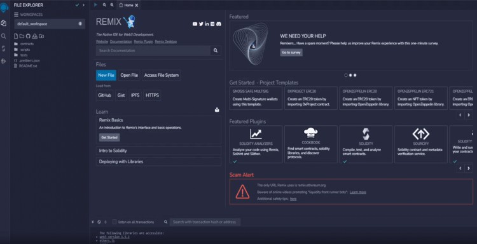Collapse the terminal panel arrow

coord(92,222)
